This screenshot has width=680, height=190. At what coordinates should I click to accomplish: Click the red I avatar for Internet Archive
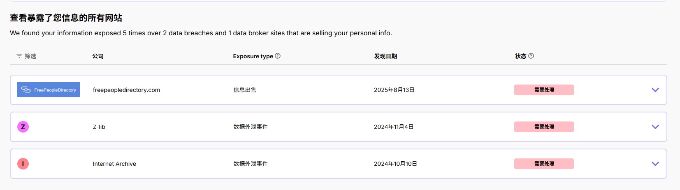[x=23, y=164]
